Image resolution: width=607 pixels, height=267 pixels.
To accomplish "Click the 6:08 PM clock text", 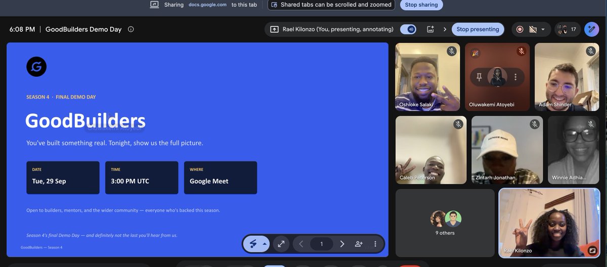I will pos(22,29).
